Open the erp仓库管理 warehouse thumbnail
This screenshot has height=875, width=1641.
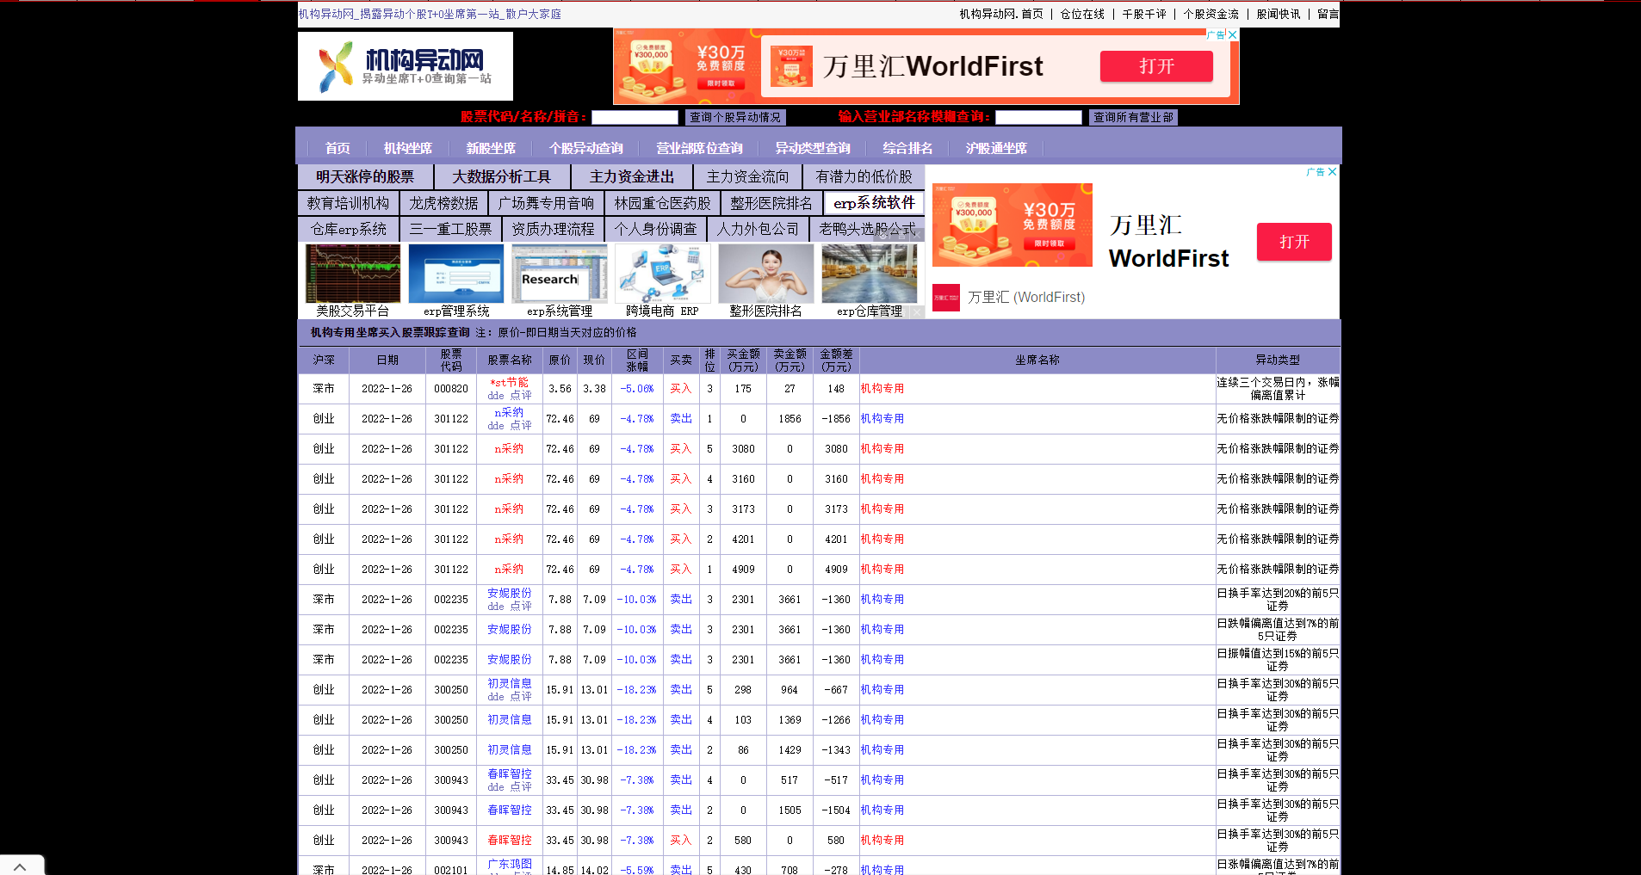pos(870,273)
